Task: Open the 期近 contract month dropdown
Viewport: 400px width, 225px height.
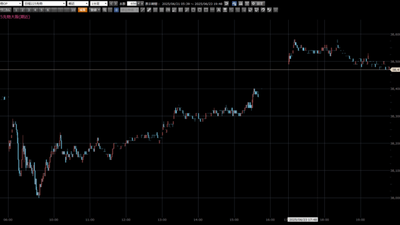Action: (77, 4)
